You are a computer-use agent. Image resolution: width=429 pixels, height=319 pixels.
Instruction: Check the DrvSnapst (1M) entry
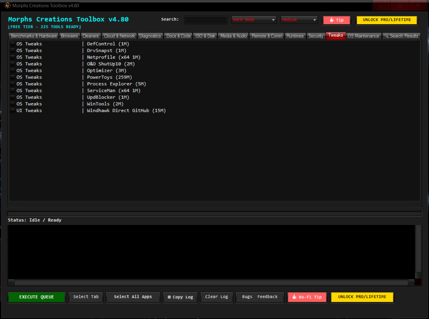[13, 51]
